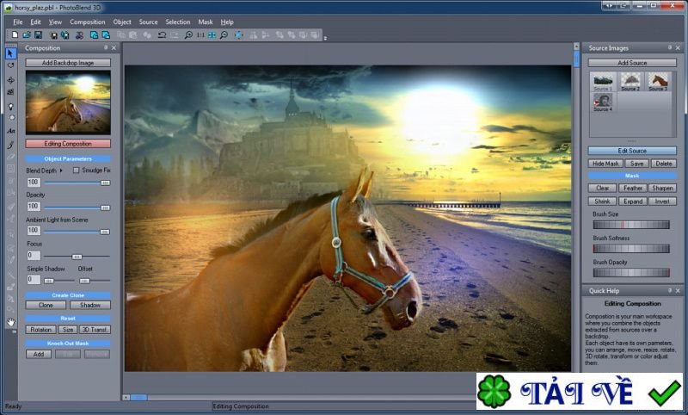Open the Object menu
The height and width of the screenshot is (415, 688).
click(122, 22)
